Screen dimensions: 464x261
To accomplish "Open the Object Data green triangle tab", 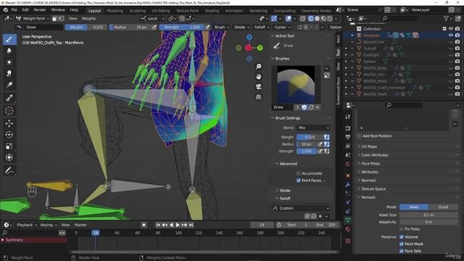I will point(348,220).
